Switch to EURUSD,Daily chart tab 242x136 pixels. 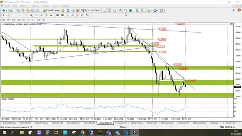click(9, 123)
